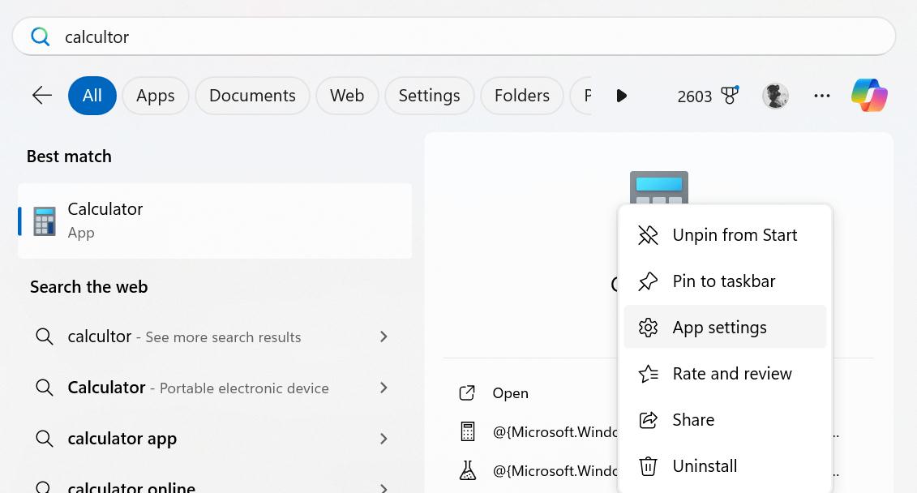Click the Calculator app icon under Best match

point(44,220)
